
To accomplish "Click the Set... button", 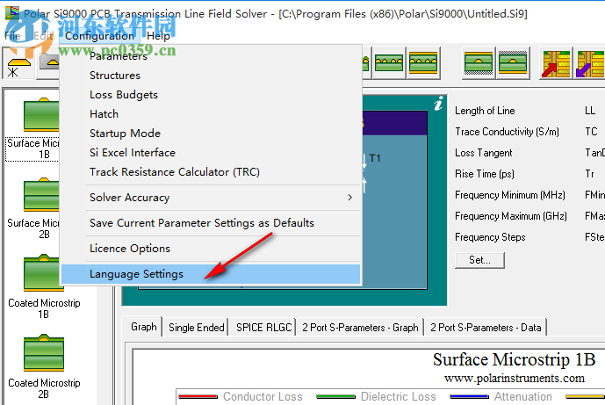I will (479, 260).
